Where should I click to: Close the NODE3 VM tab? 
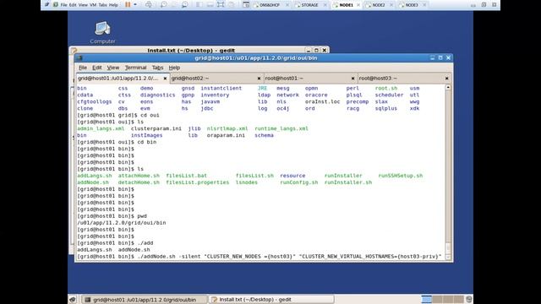tap(424, 5)
